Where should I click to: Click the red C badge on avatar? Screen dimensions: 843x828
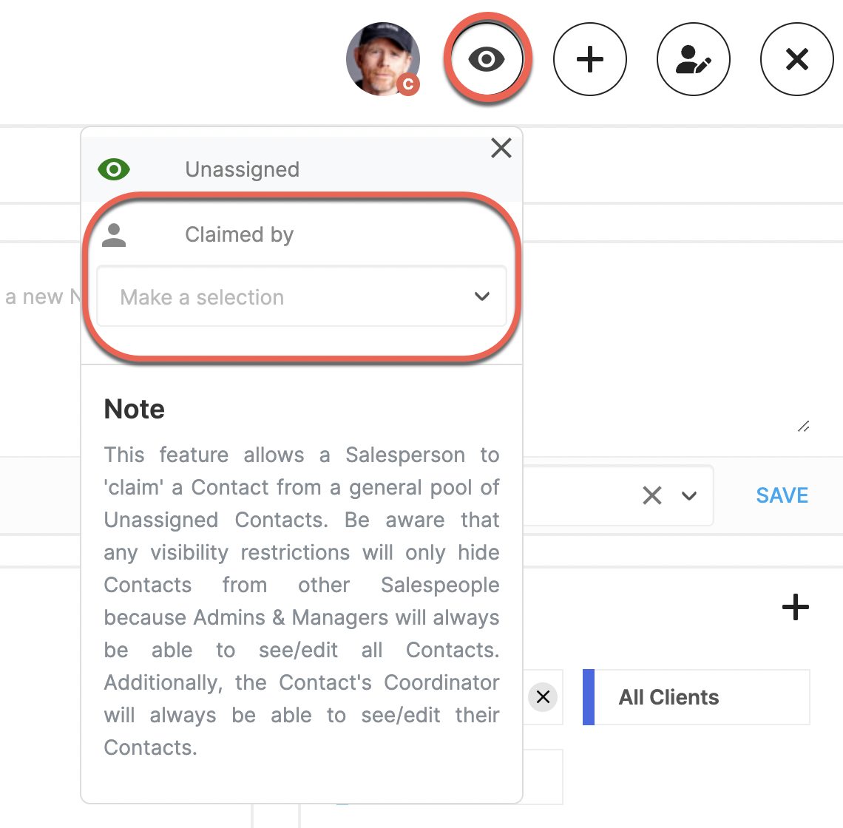(x=409, y=84)
